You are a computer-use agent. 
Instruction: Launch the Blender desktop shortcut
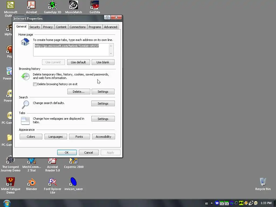(x=32, y=184)
